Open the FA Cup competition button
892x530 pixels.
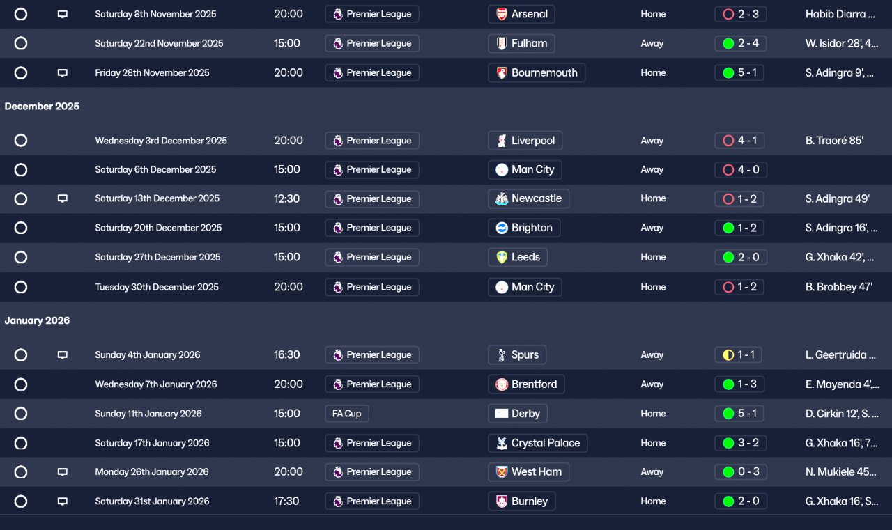(346, 414)
